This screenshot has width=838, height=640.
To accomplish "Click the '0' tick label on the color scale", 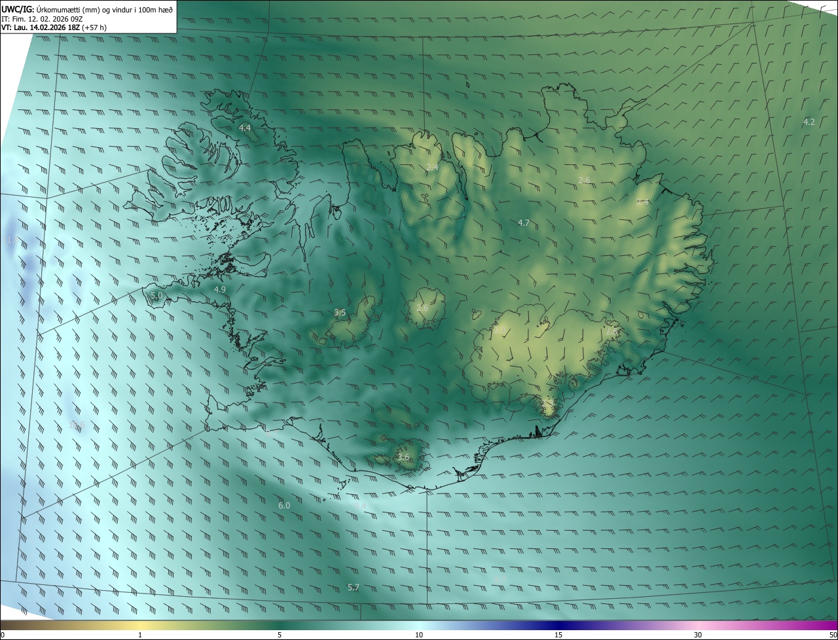I will [3, 635].
